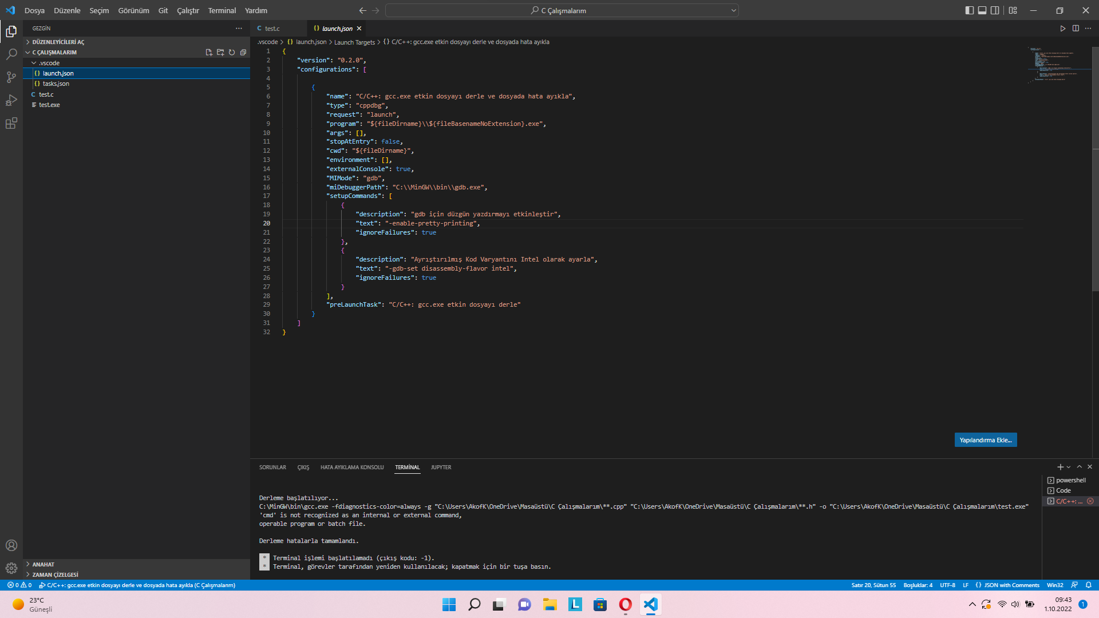Open the new terminal launch profile dropdown
The width and height of the screenshot is (1099, 618).
tap(1069, 468)
